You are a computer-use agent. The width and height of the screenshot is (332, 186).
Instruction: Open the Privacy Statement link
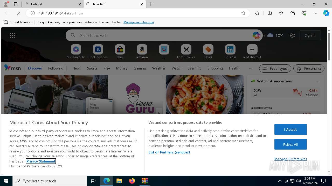tap(41, 161)
